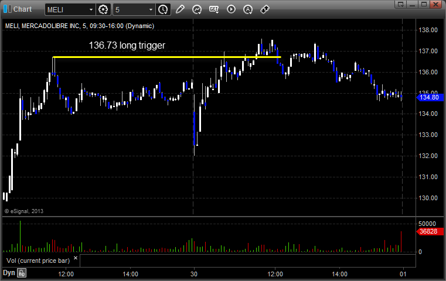
Task: Click the 133.00 price axis label
Action: coord(428,135)
